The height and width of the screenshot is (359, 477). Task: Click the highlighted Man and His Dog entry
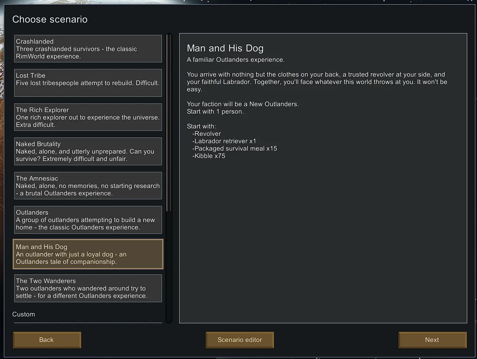pos(88,254)
